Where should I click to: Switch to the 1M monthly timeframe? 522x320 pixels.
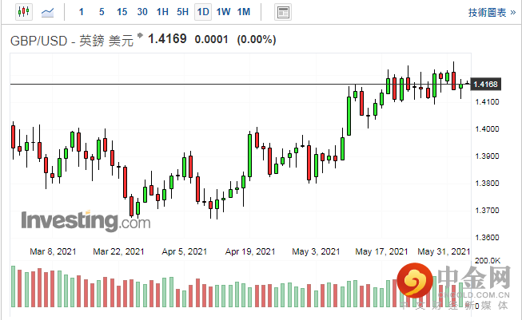(244, 12)
